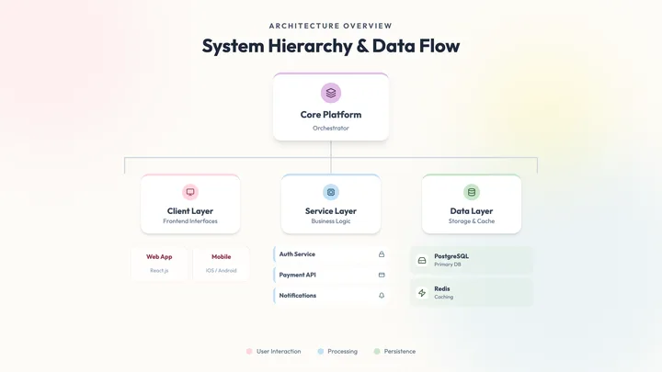Click the Caching label under Redis

[x=444, y=297]
